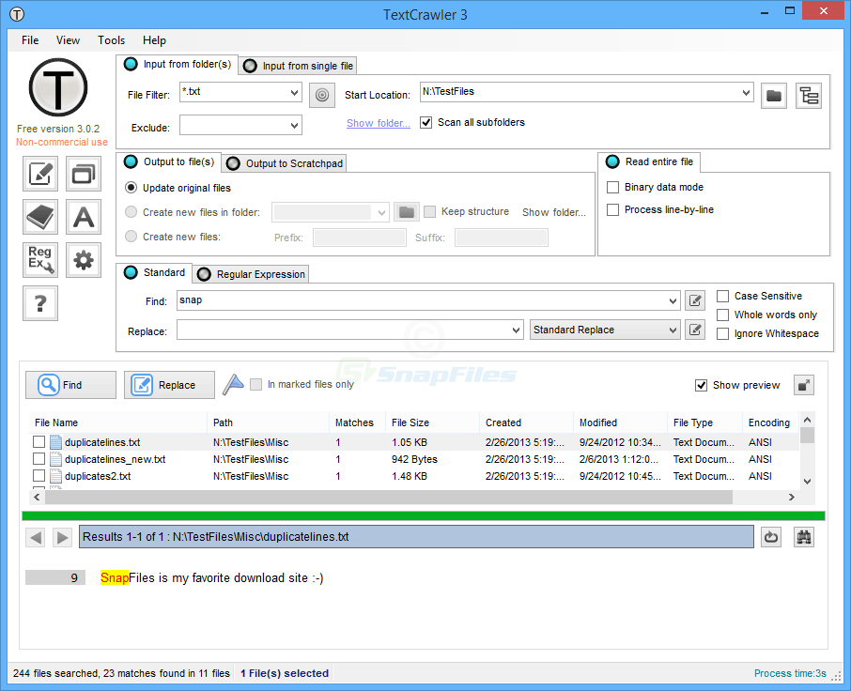Open the scratchpad edit icon in sidebar
Image resolution: width=851 pixels, height=691 pixels.
click(40, 174)
